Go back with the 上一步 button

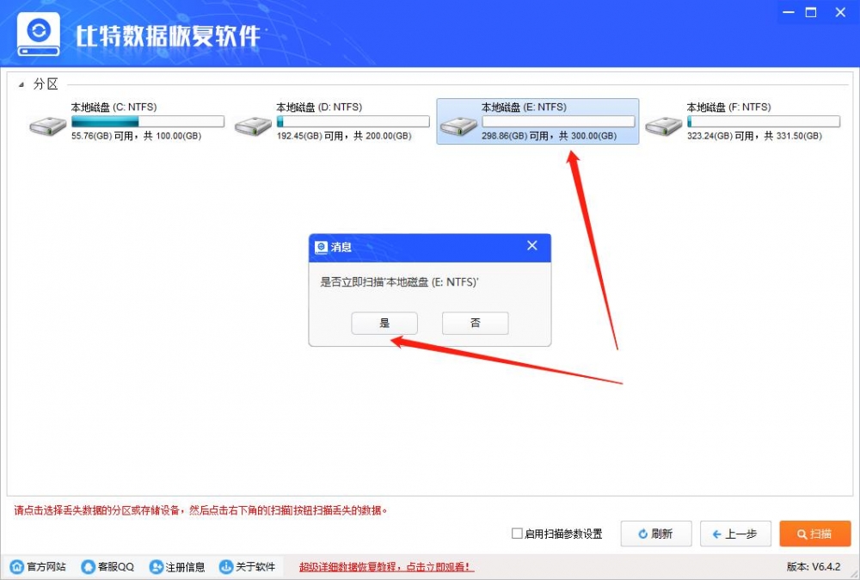pos(735,534)
